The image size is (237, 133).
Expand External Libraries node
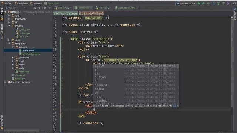pyautogui.click(x=6, y=82)
